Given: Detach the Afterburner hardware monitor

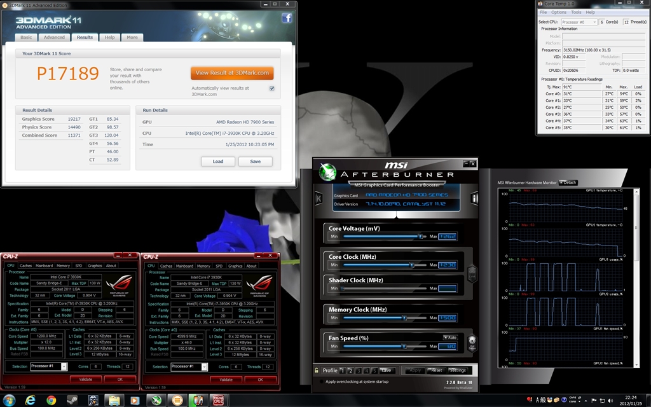Looking at the screenshot, I should (568, 183).
